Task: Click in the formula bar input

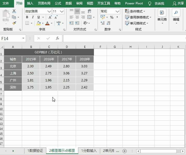Action: click(124, 38)
